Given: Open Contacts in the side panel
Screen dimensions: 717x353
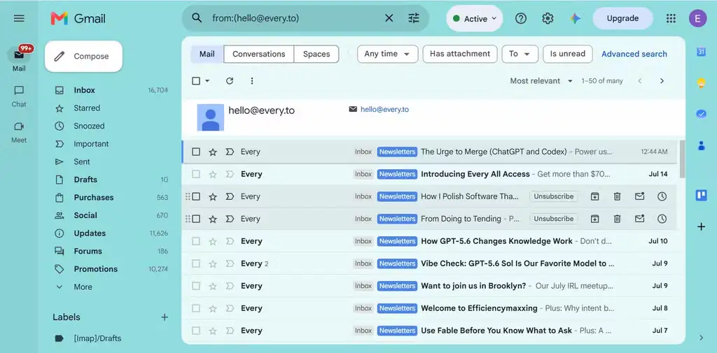Looking at the screenshot, I should tap(701, 145).
